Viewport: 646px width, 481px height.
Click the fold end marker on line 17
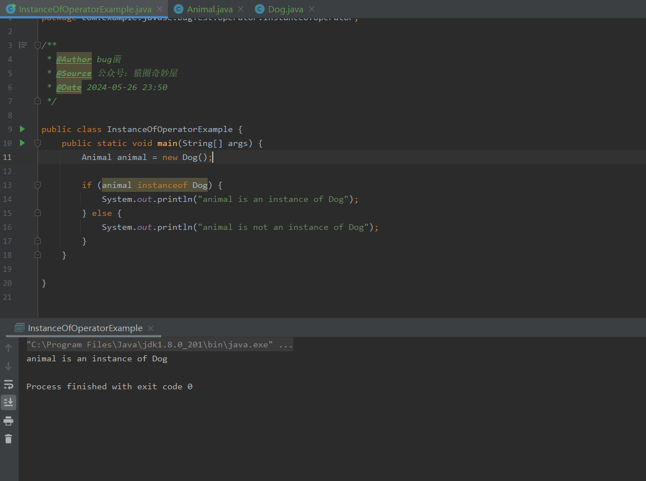(x=38, y=240)
